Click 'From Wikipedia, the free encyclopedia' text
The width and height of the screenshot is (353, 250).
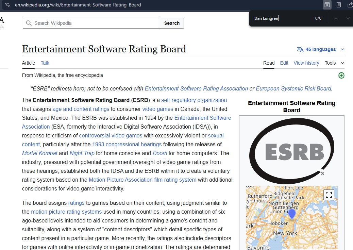(62, 75)
